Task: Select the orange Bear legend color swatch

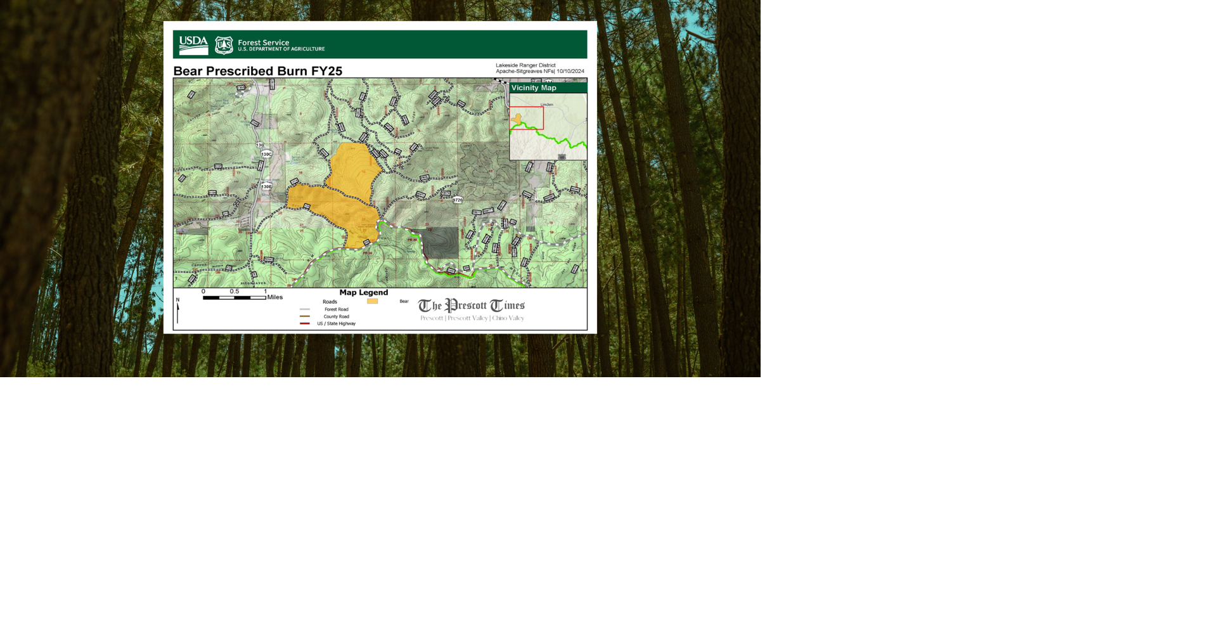Action: (373, 302)
